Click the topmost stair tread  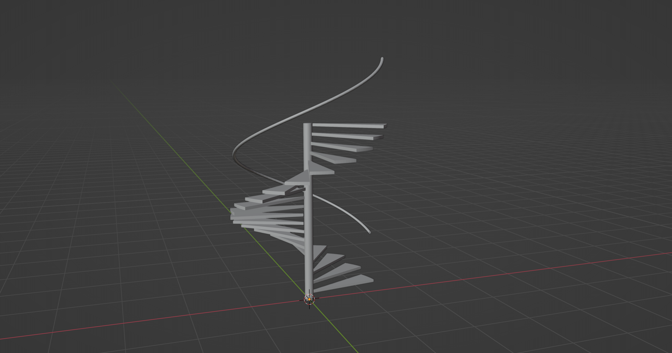(349, 126)
